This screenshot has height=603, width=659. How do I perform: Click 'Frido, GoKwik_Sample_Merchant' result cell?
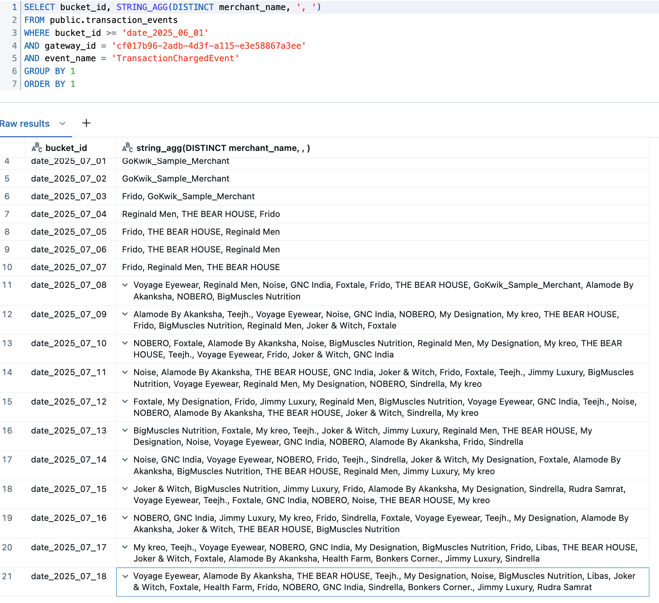pyautogui.click(x=383, y=196)
